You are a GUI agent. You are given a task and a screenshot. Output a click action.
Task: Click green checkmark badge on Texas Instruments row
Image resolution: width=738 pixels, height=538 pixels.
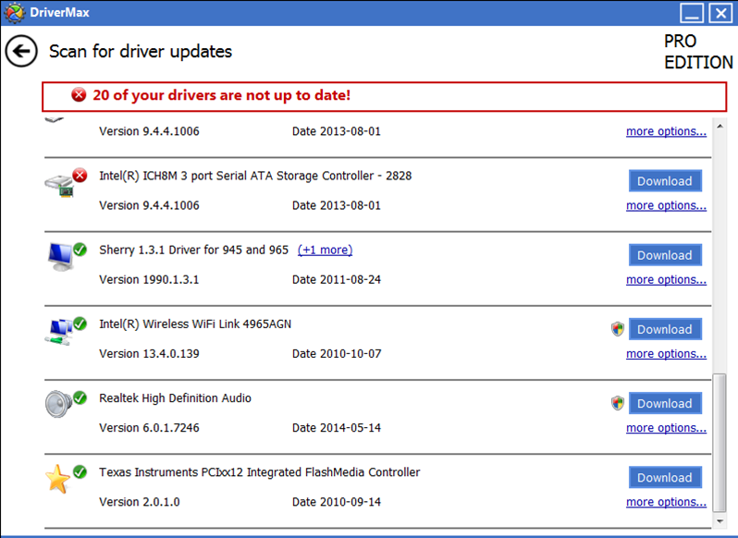[80, 471]
